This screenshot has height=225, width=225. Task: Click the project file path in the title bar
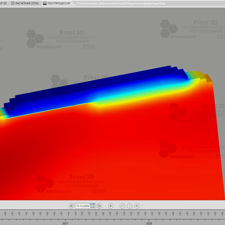click(x=121, y=3)
